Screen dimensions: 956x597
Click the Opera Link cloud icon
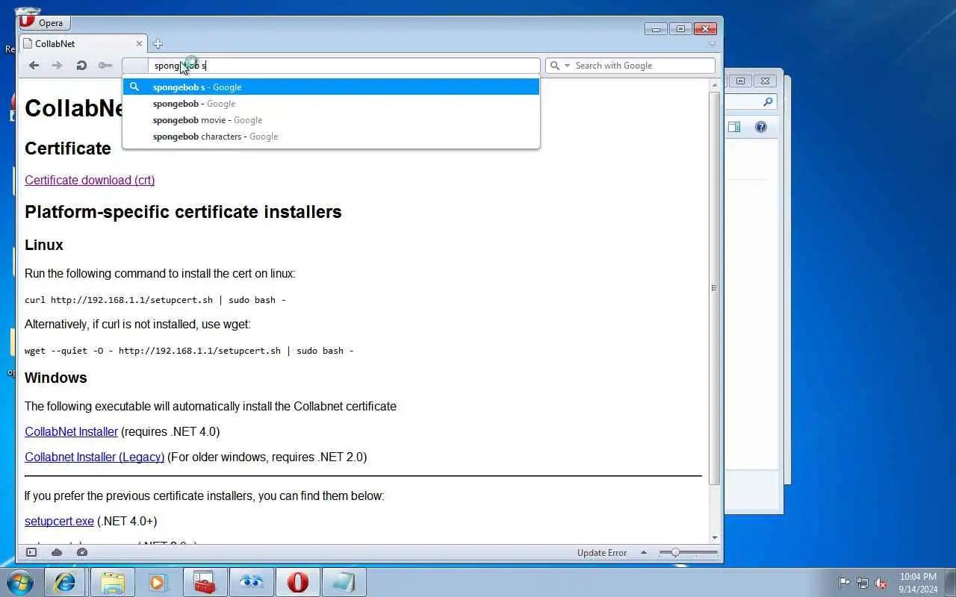(x=57, y=552)
